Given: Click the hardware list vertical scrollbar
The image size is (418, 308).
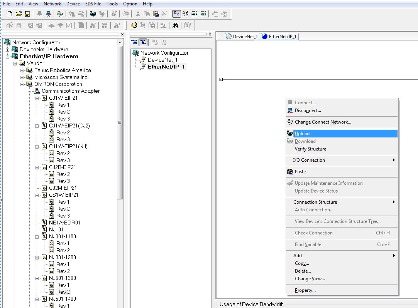Looking at the screenshot, I should [120, 122].
